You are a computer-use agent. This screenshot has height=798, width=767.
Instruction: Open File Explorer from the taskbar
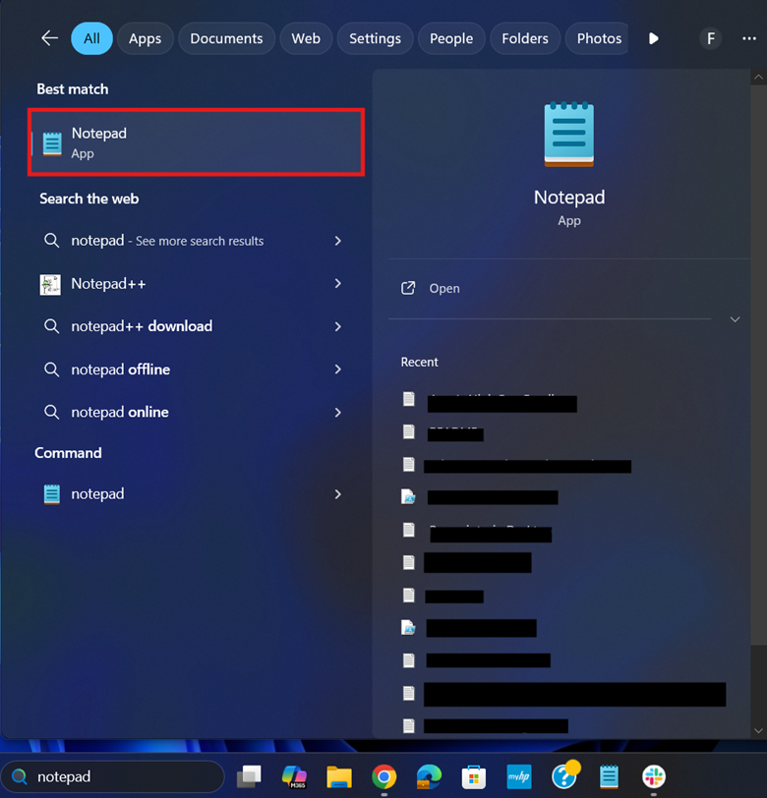click(339, 776)
